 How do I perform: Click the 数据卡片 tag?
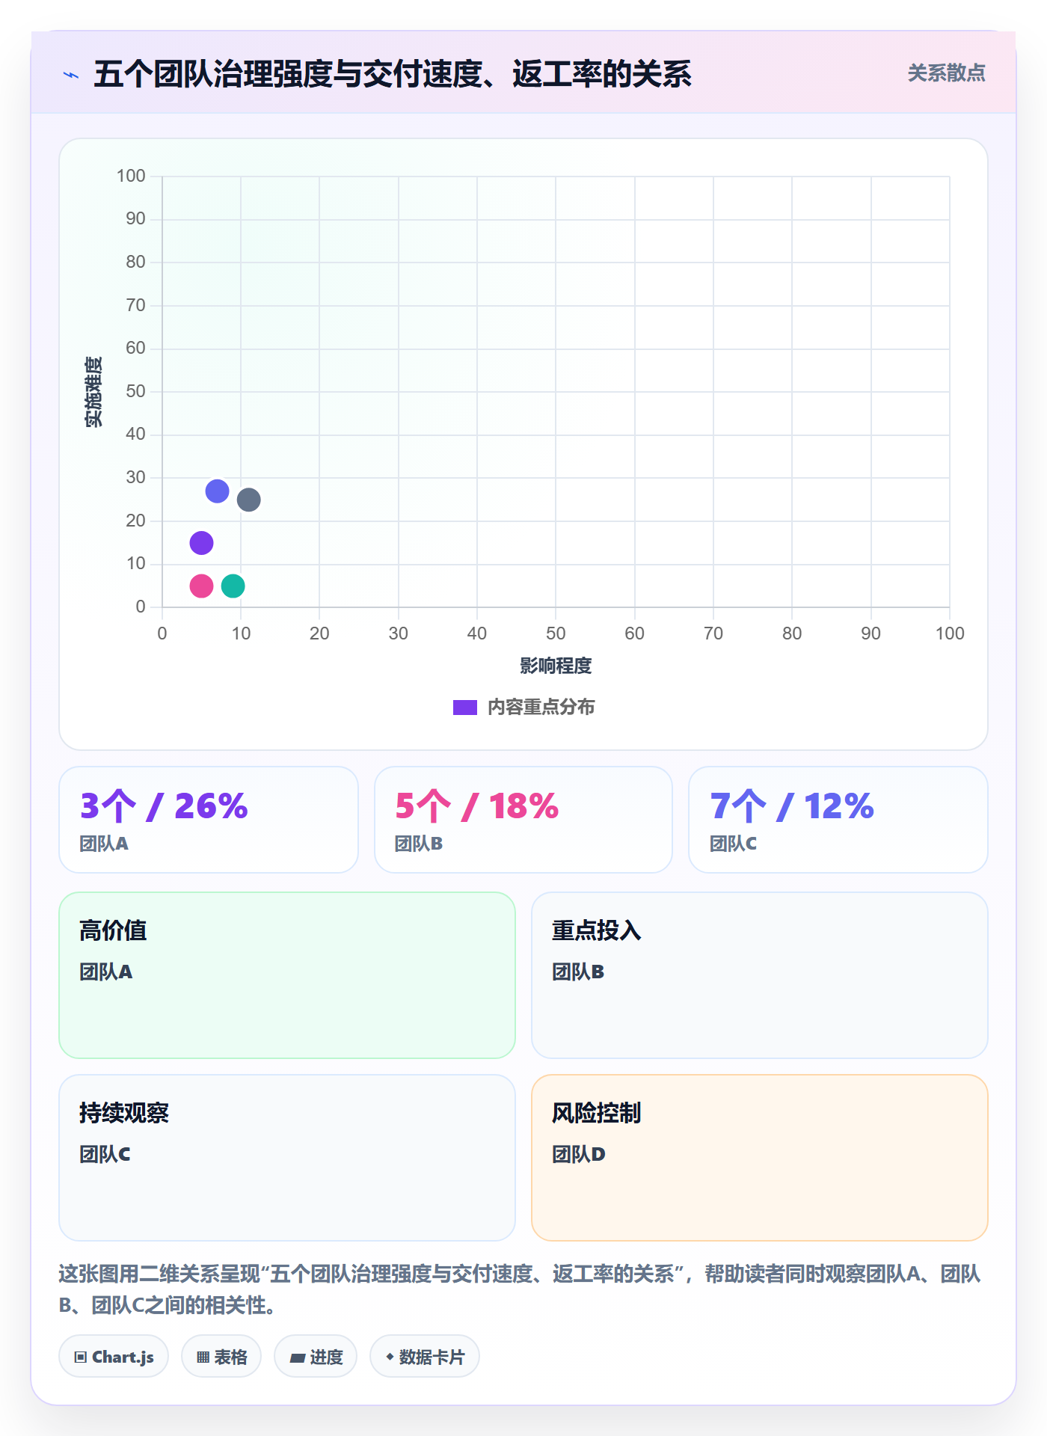(425, 1356)
